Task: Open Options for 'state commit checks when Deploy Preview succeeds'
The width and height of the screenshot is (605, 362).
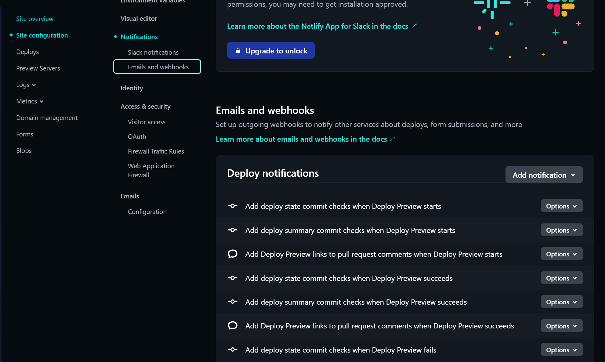Action: (x=562, y=278)
